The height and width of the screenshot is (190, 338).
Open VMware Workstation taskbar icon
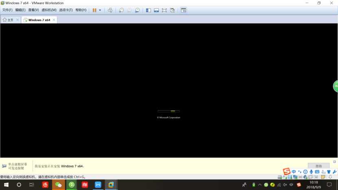[111, 185]
